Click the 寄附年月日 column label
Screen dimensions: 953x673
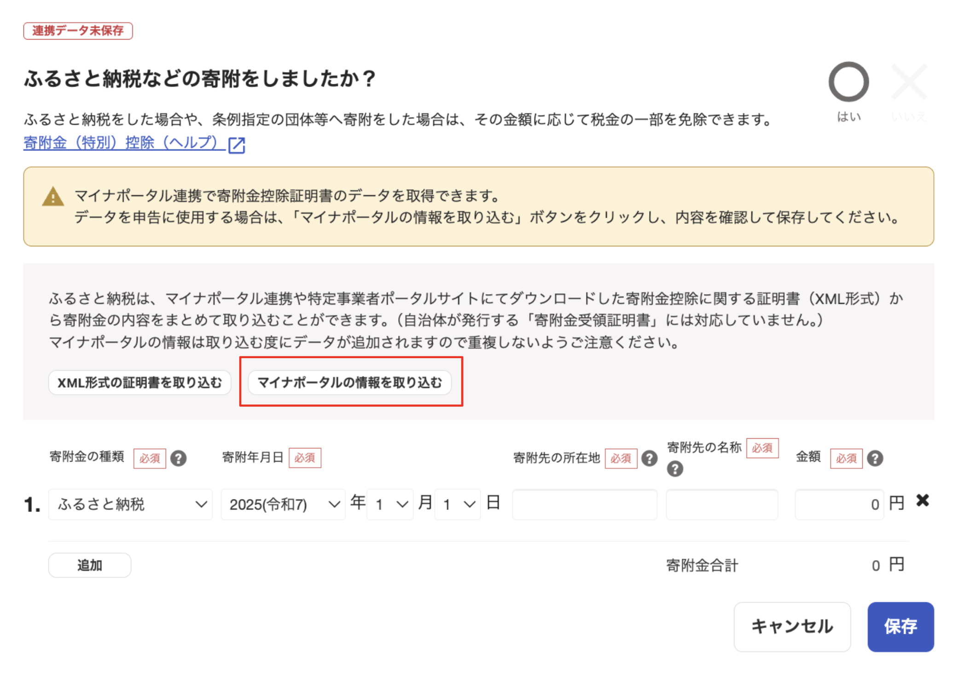coord(252,457)
